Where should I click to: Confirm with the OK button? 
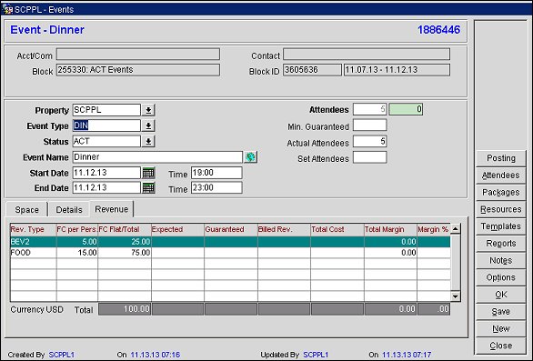click(x=500, y=294)
